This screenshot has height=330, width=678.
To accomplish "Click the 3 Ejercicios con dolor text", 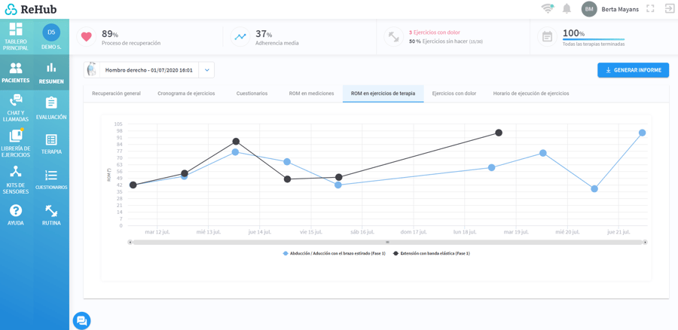I will [435, 32].
